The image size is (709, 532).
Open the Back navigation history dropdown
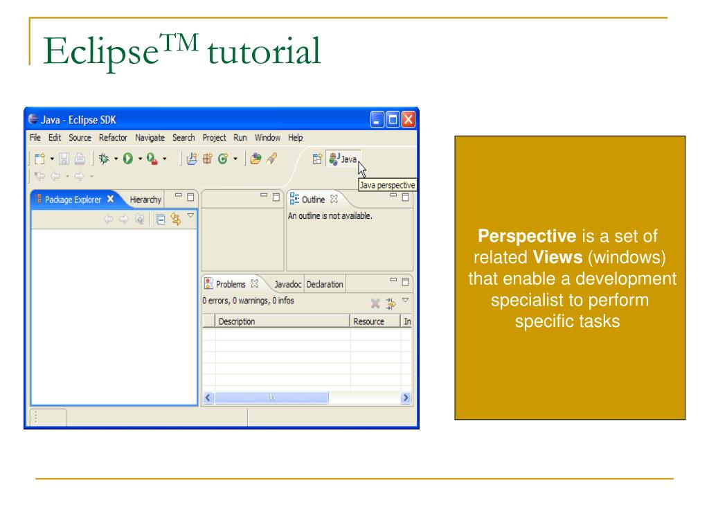pyautogui.click(x=67, y=176)
